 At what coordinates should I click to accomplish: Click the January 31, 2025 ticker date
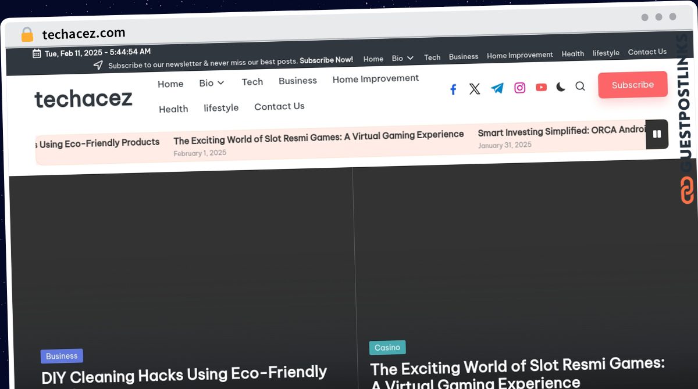coord(504,145)
